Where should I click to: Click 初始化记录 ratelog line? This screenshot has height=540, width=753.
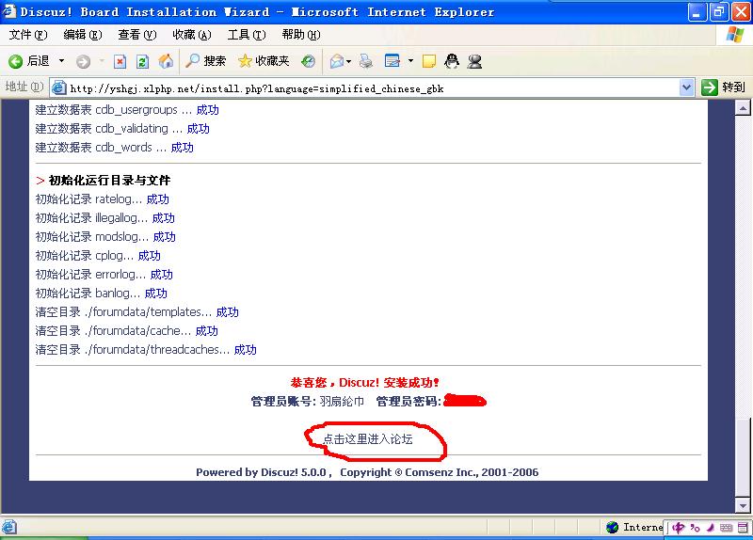tap(102, 199)
